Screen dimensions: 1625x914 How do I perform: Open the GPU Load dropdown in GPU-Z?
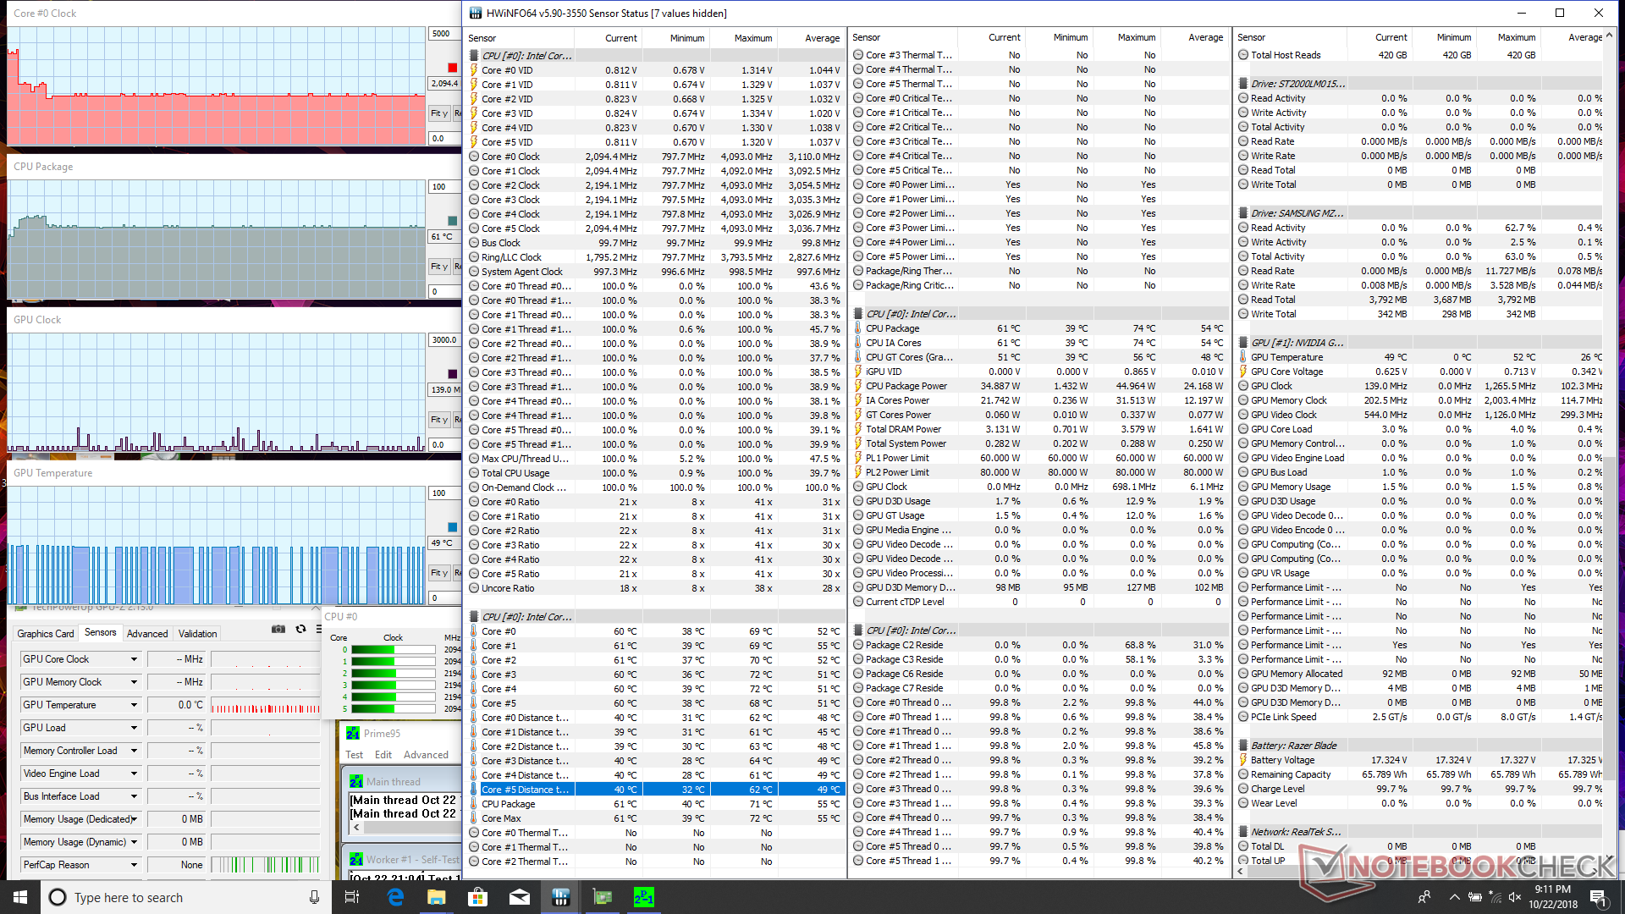tap(134, 728)
